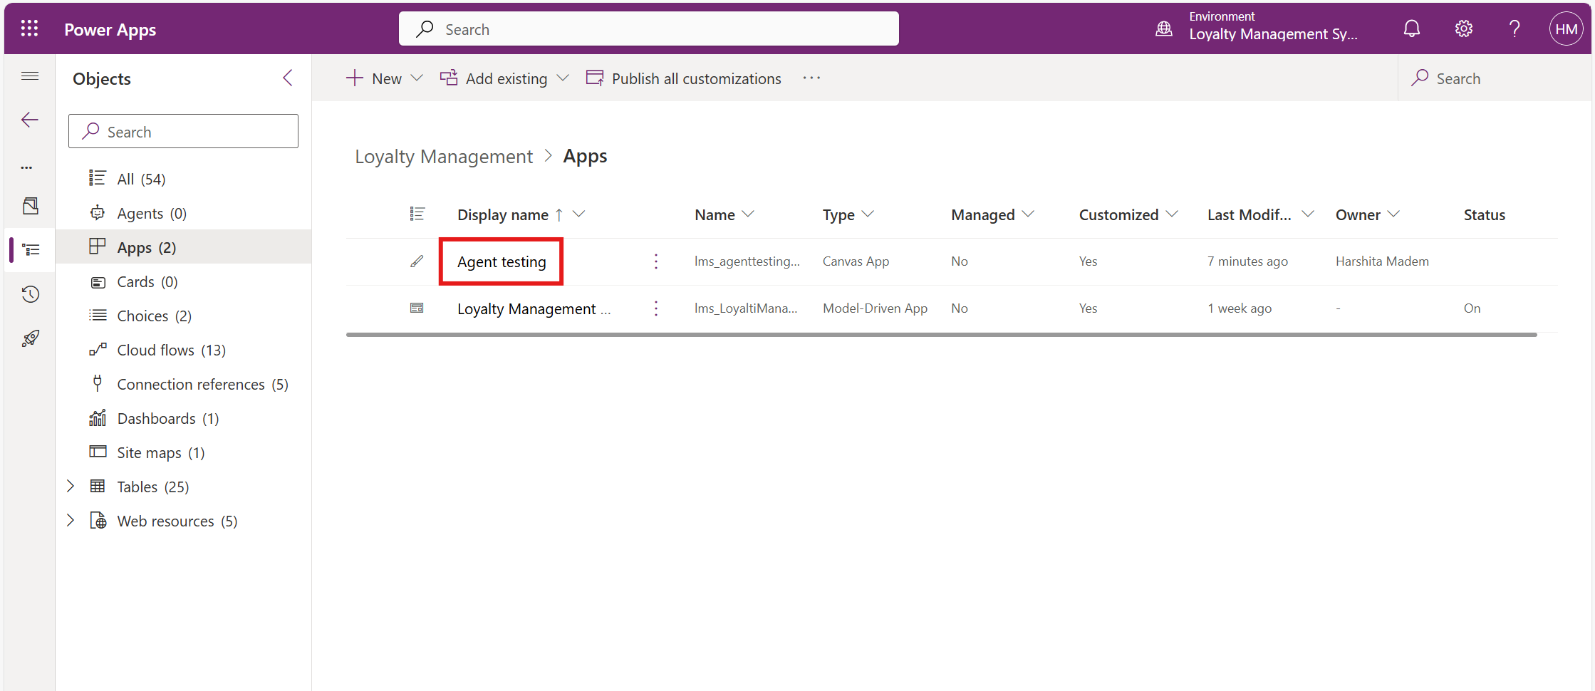Screen dimensions: 1595x691
Task: Toggle the hamburger navigation menu
Action: (30, 76)
